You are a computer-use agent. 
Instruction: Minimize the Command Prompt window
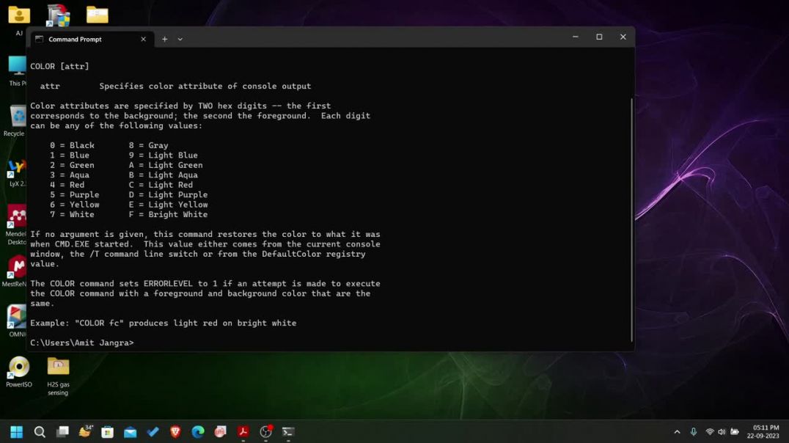coord(575,37)
